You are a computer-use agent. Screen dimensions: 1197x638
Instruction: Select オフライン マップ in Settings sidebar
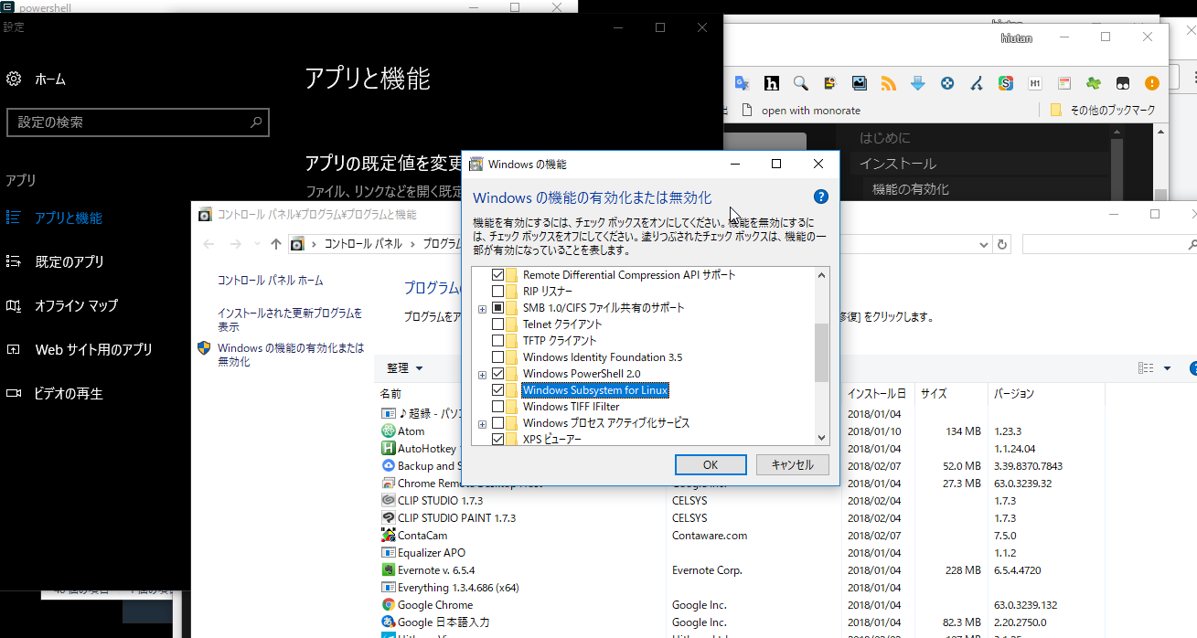click(76, 306)
